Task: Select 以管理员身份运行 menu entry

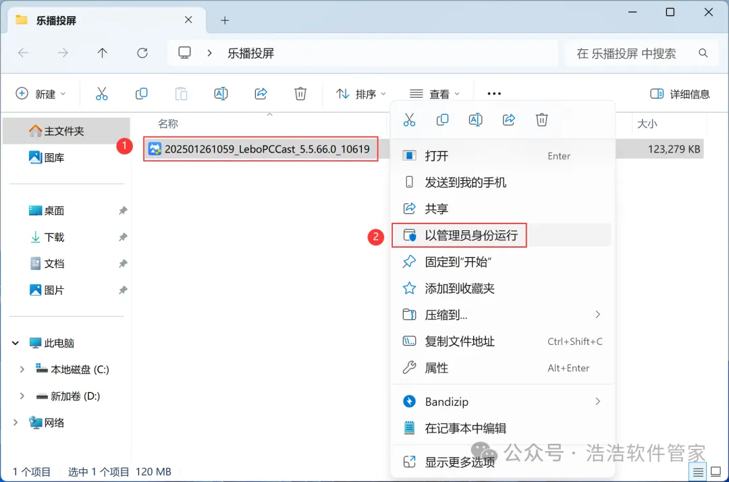Action: click(x=502, y=235)
